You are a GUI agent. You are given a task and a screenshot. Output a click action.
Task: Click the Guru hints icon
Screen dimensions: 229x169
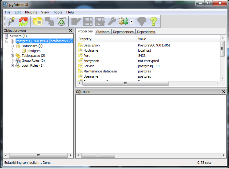(141, 21)
